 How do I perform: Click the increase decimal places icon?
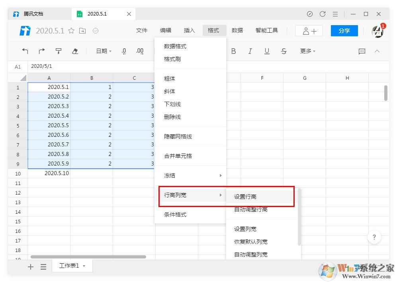pos(139,51)
